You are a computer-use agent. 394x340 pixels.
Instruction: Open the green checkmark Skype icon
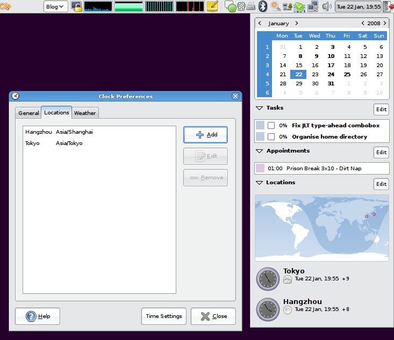click(x=299, y=6)
